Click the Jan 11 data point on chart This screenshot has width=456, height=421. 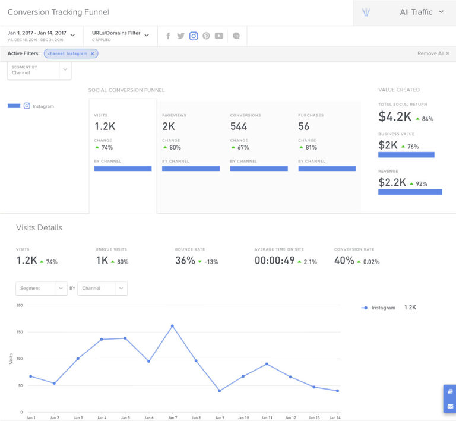point(267,364)
